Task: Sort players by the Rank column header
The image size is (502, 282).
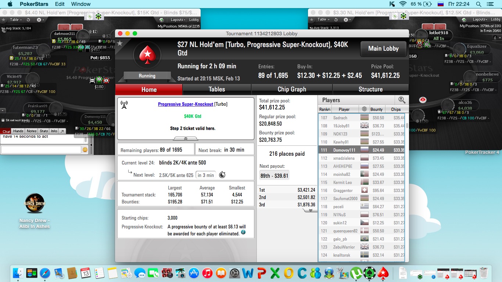Action: click(x=325, y=109)
